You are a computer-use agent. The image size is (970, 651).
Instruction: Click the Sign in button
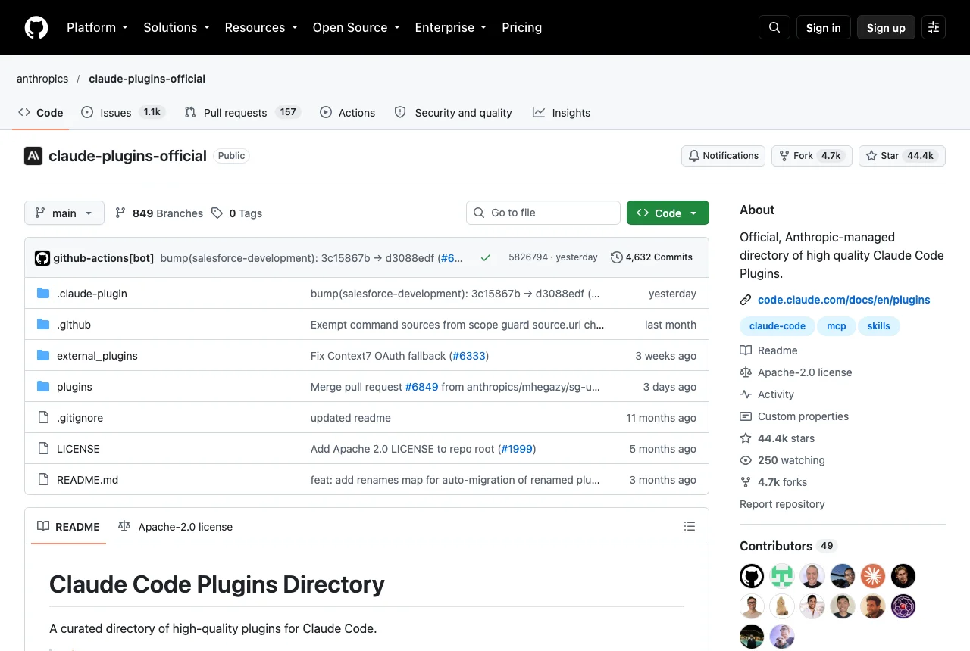pyautogui.click(x=824, y=27)
